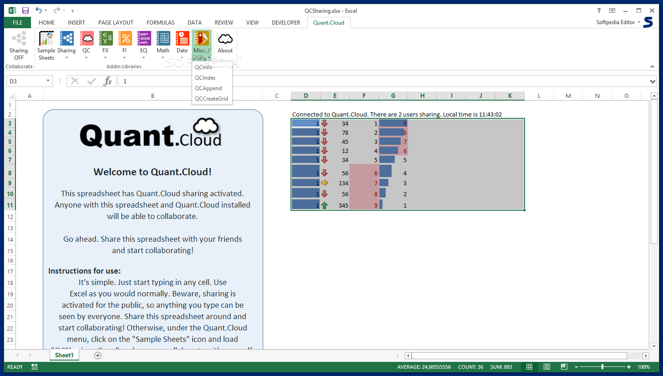Viewport: 663px width, 376px height.
Task: Open the Math functions library
Action: click(x=163, y=46)
